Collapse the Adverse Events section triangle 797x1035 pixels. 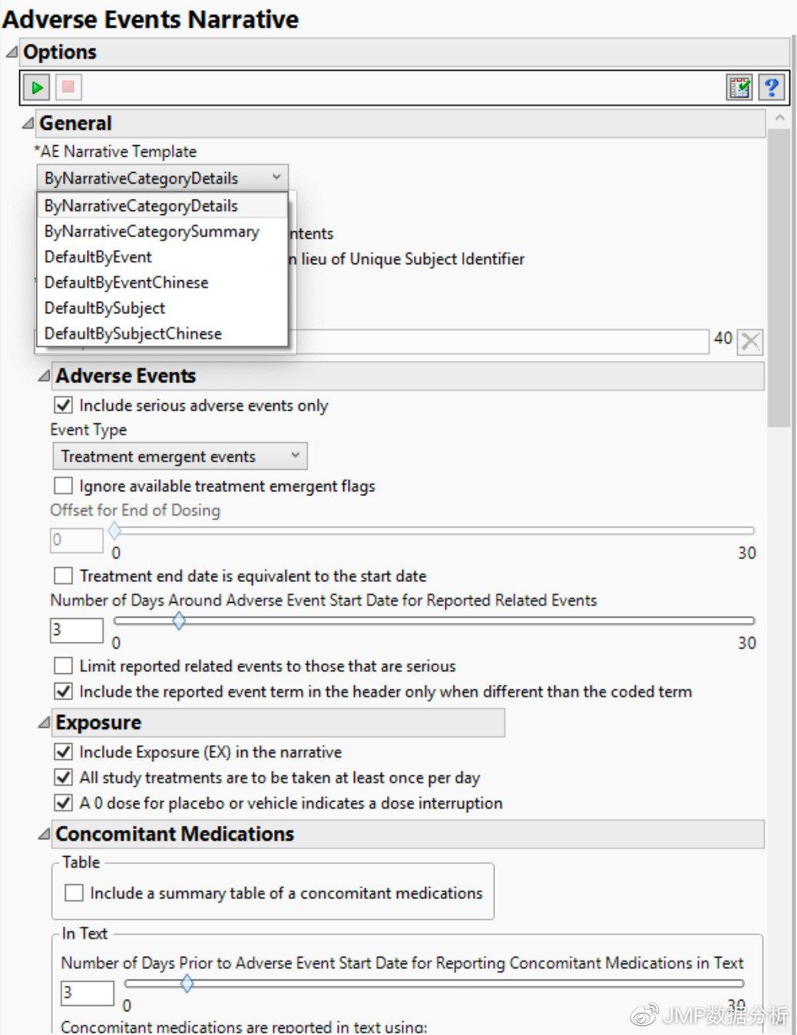(x=44, y=375)
